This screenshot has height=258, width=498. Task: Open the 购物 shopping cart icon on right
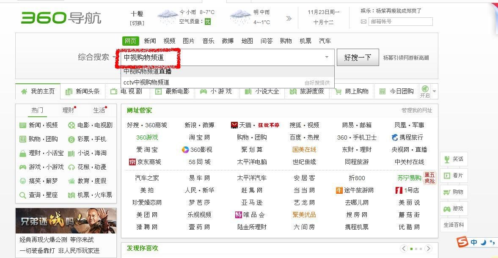[x=448, y=192]
